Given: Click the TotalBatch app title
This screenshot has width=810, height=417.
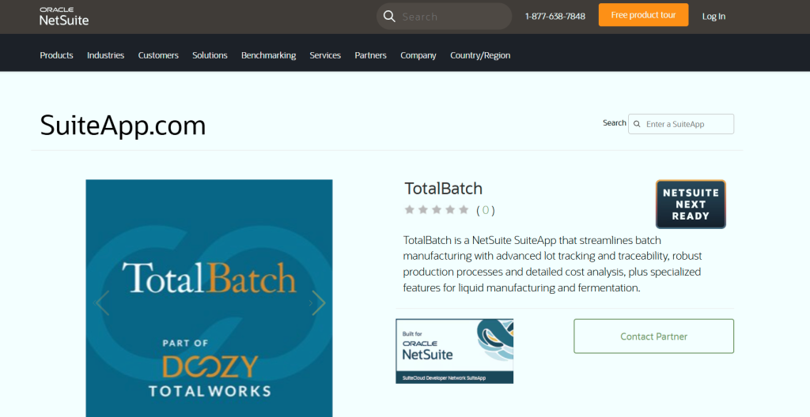Looking at the screenshot, I should [x=443, y=189].
